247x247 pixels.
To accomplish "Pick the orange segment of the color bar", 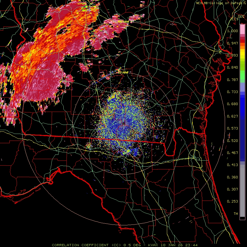I will pos(242,46).
